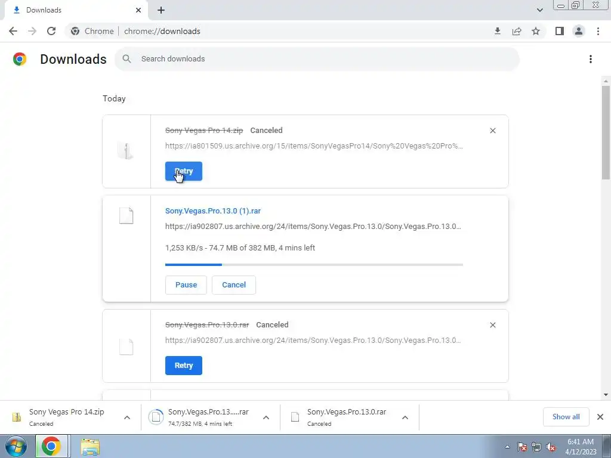Click the download speed and time-left text
The width and height of the screenshot is (611, 458).
(x=240, y=247)
